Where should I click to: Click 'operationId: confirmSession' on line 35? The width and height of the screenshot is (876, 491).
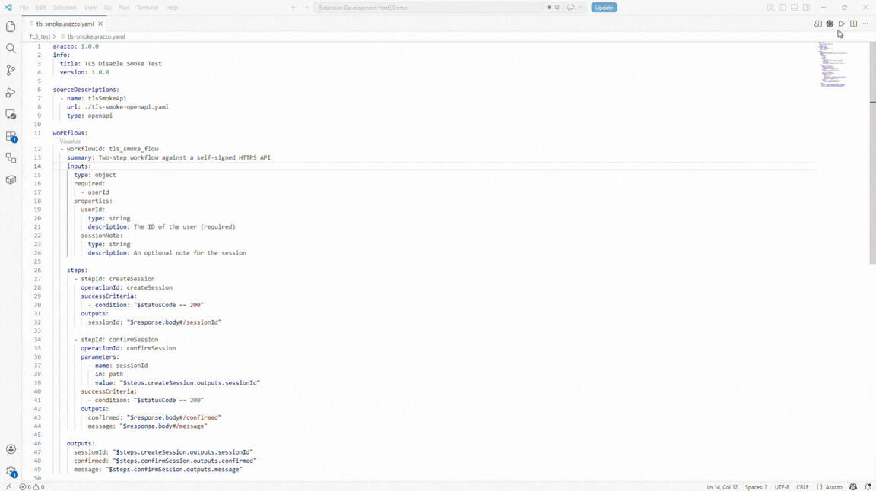pos(128,348)
